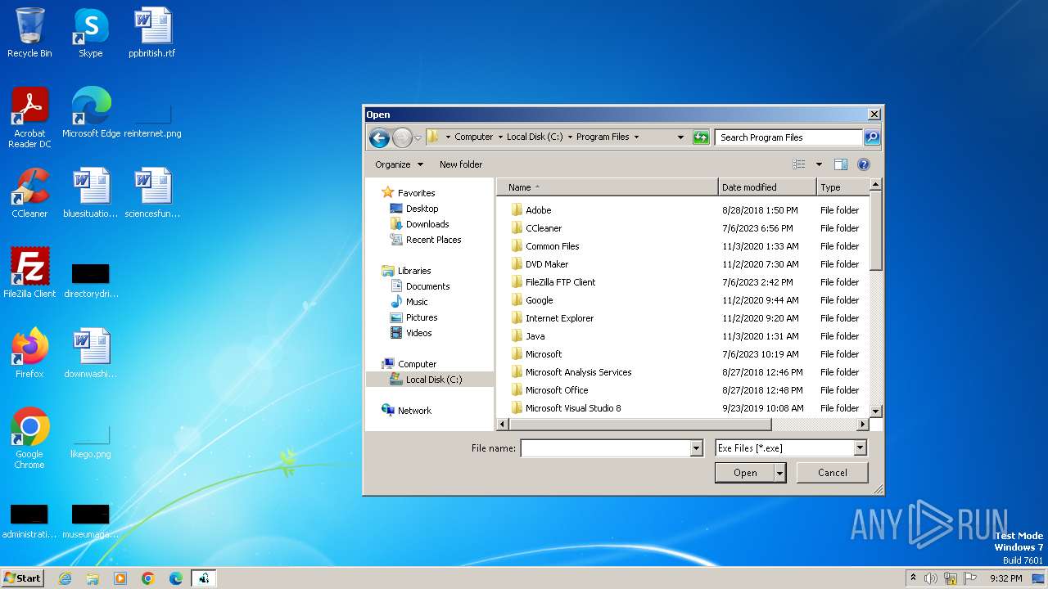1048x589 pixels.
Task: Select Pictures library in navigation pane
Action: 422,317
